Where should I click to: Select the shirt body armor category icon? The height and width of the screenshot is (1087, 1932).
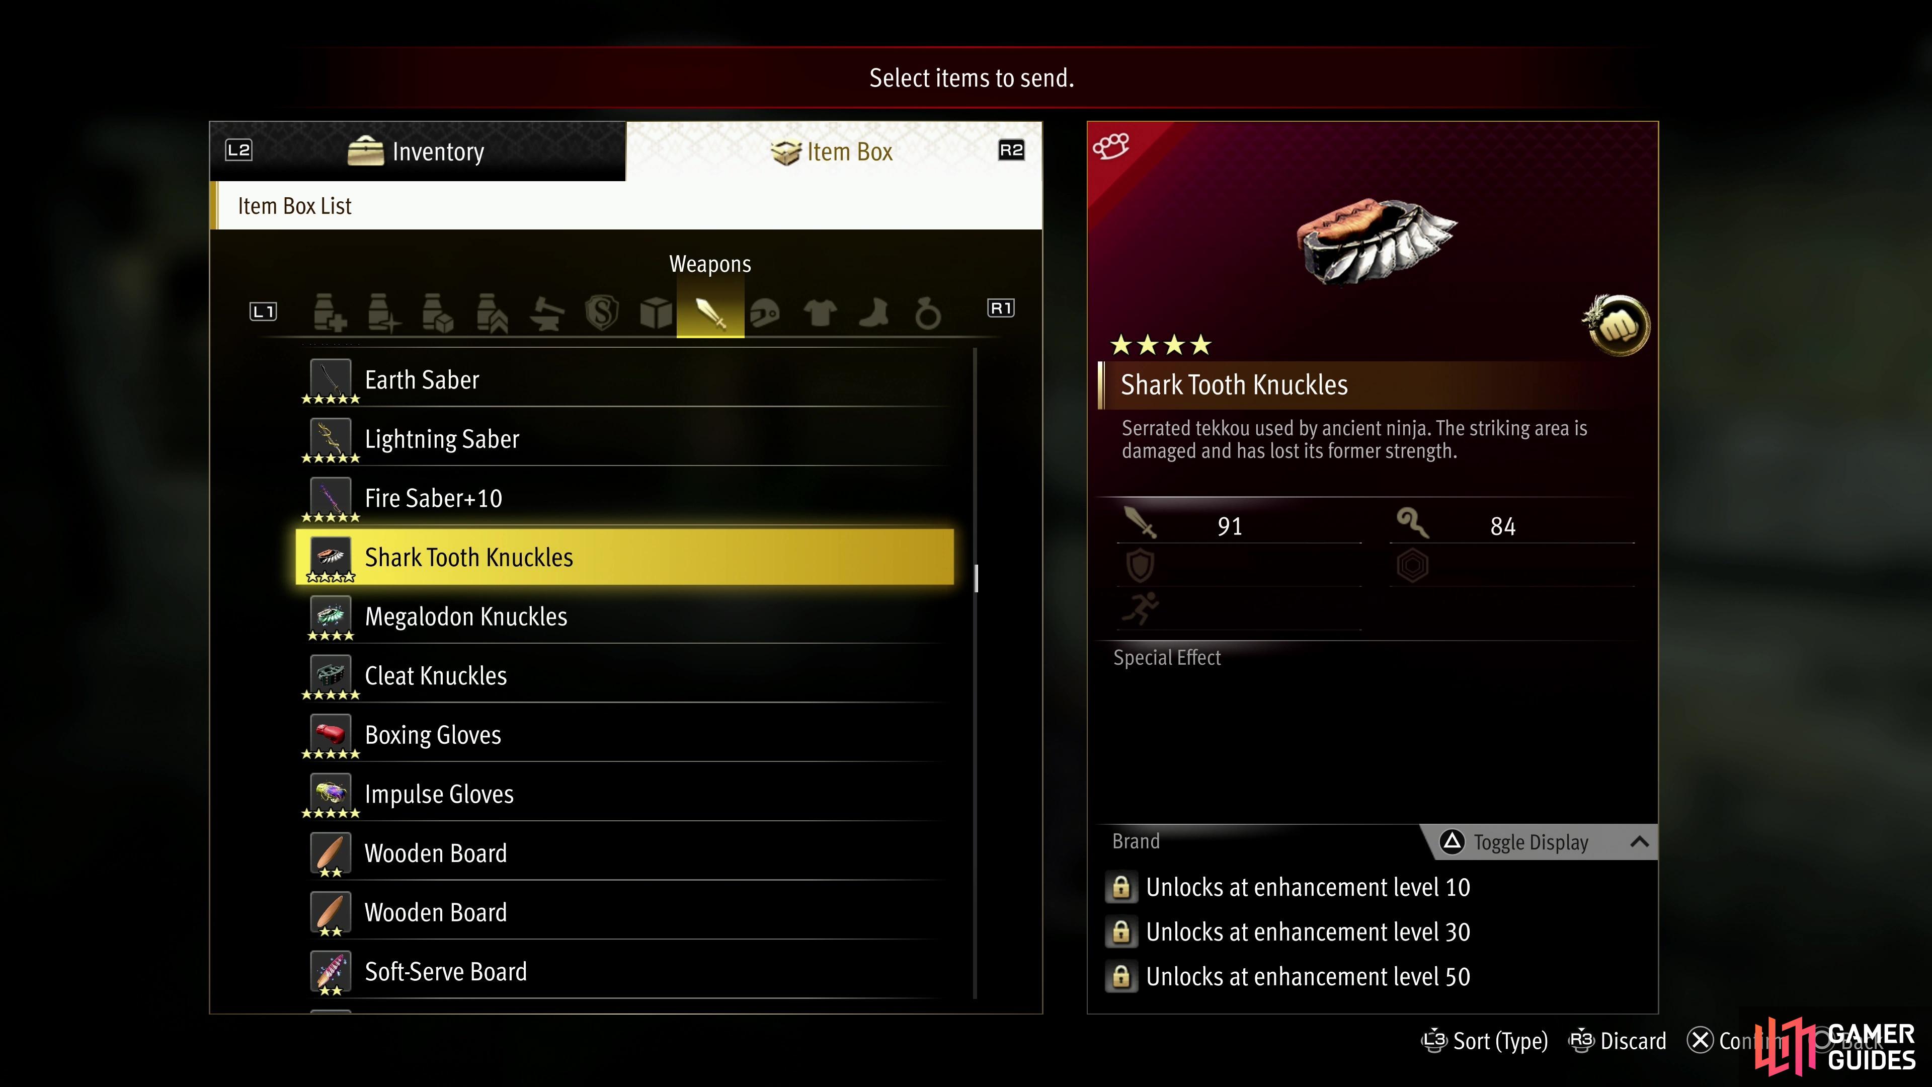[819, 313]
